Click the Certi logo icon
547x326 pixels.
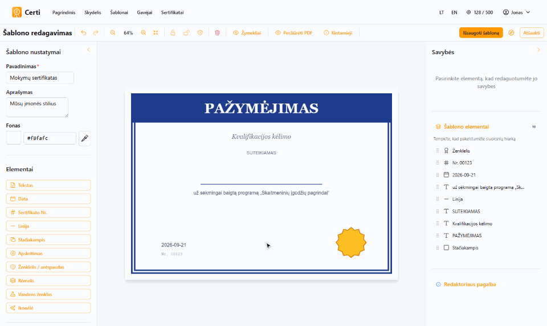pos(17,12)
